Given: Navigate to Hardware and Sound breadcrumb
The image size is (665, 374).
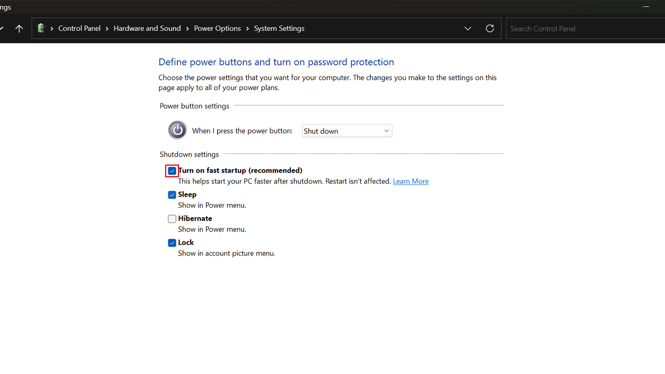Looking at the screenshot, I should (x=147, y=29).
